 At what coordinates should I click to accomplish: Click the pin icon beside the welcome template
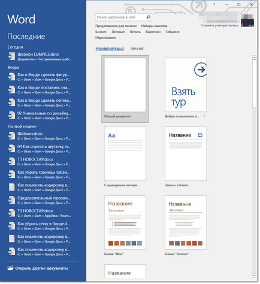tap(204, 116)
